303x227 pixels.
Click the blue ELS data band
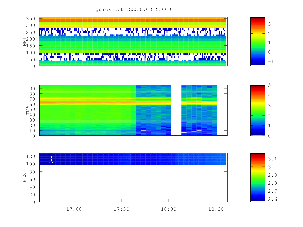133,159
